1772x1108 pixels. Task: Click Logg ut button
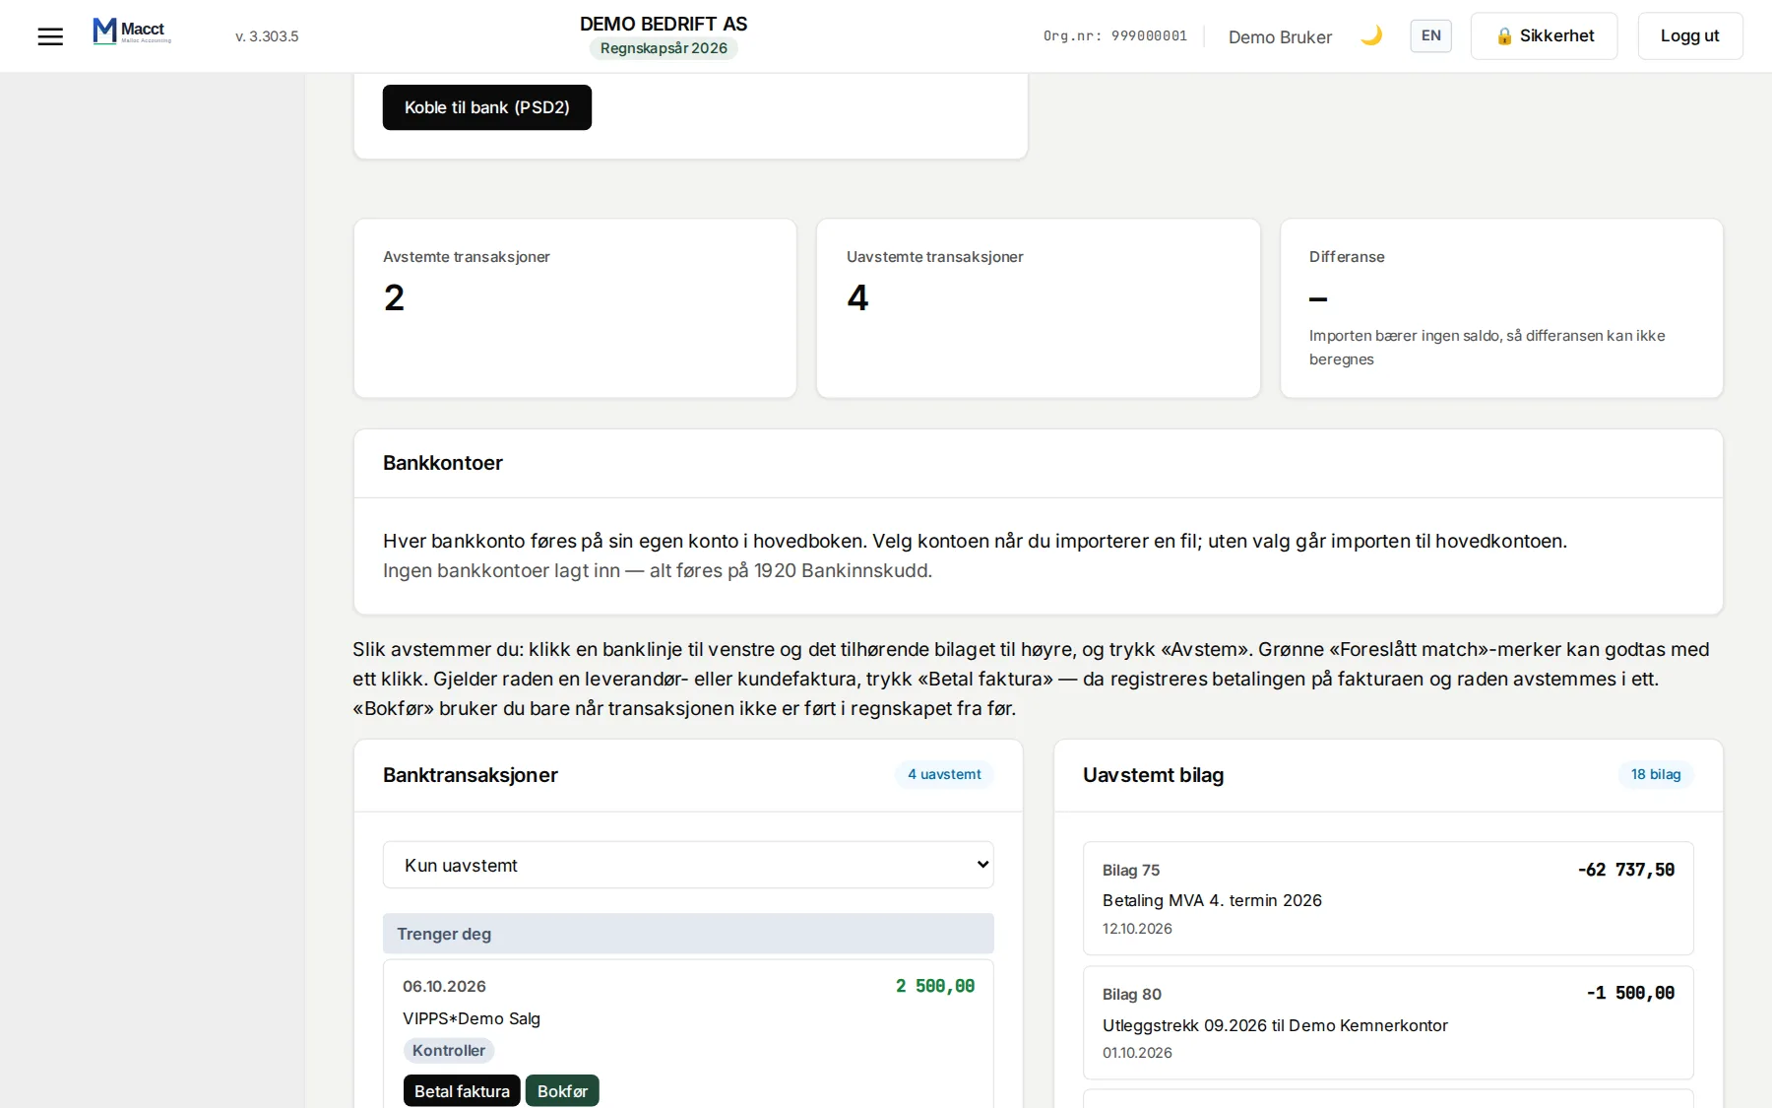coord(1689,35)
